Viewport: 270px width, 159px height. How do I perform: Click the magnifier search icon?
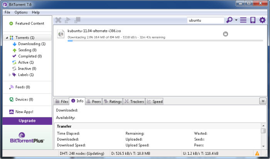point(229,20)
